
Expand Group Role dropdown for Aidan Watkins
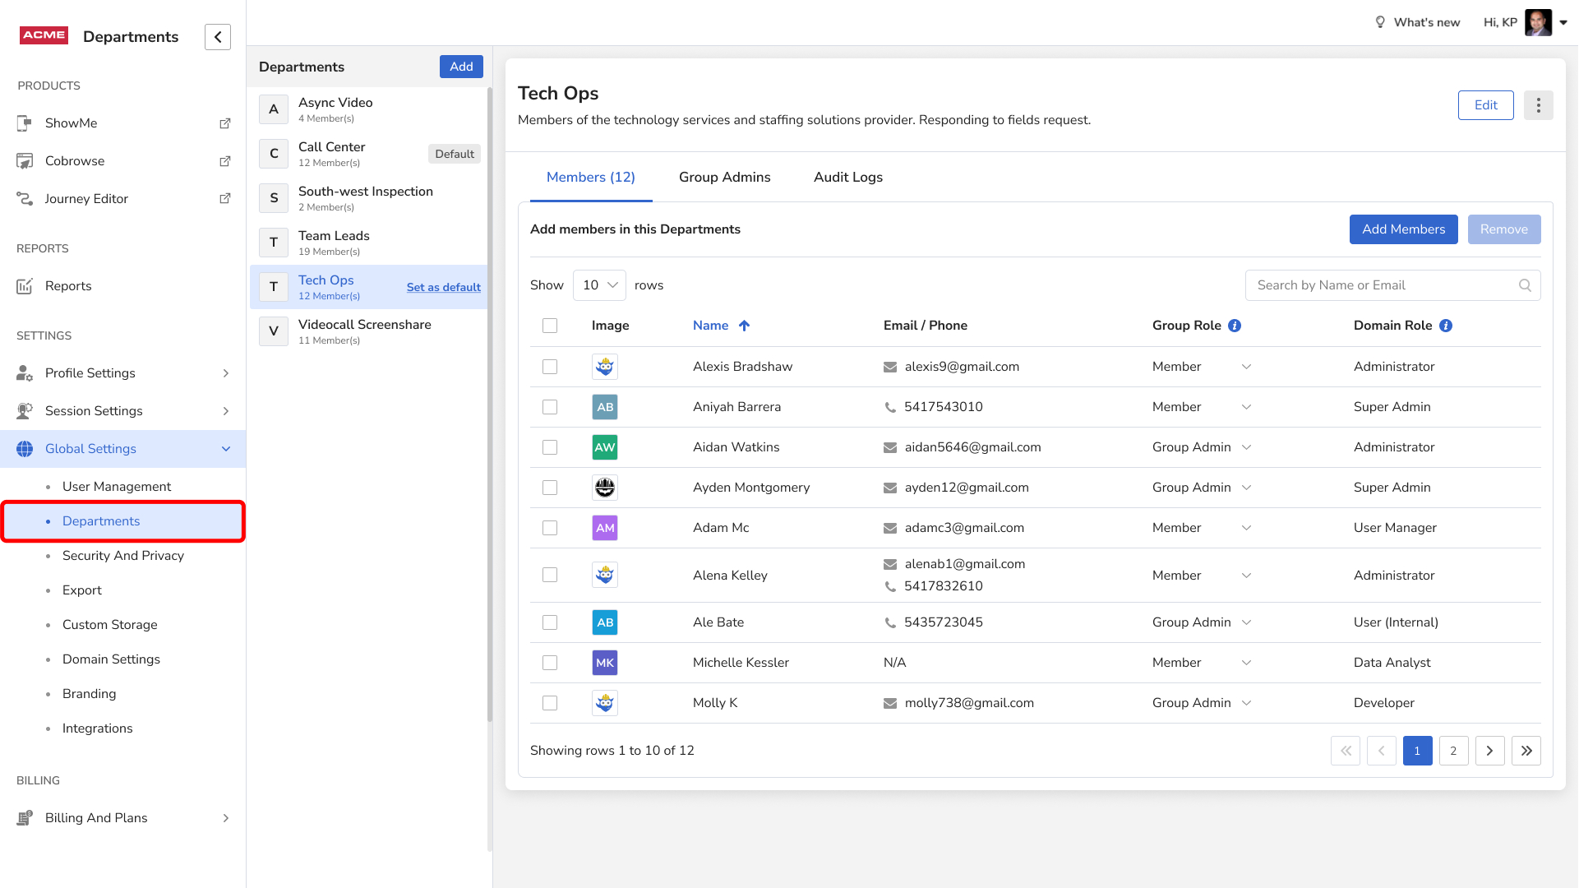1246,447
